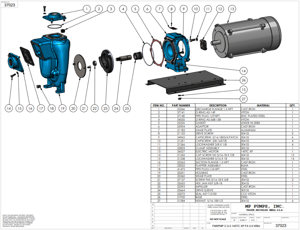300x230 pixels.
Task: Click callout balloon 19
Action: pyautogui.click(x=62, y=108)
